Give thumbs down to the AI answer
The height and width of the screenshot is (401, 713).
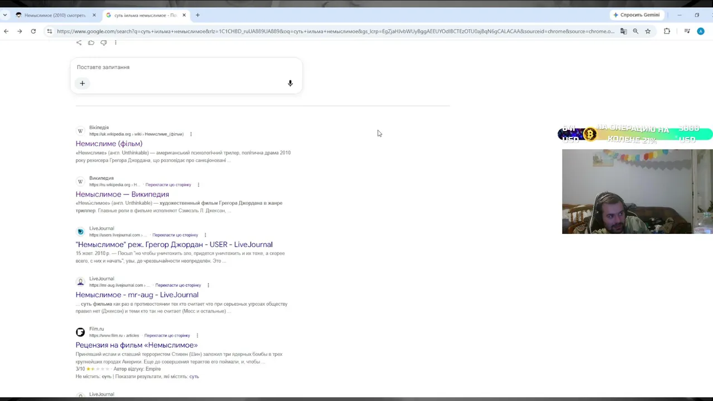104,42
